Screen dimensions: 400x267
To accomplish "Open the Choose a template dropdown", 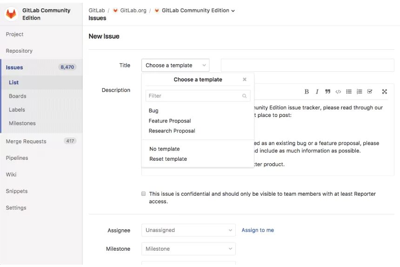I will (x=175, y=65).
